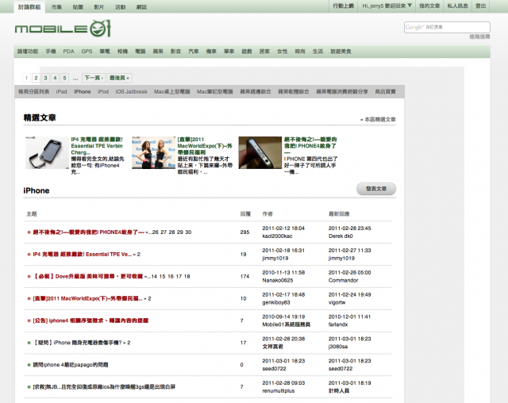508x403 pixels.
Task: Open featured article '2011 MacWorldExpo(下)'
Action: click(x=205, y=146)
